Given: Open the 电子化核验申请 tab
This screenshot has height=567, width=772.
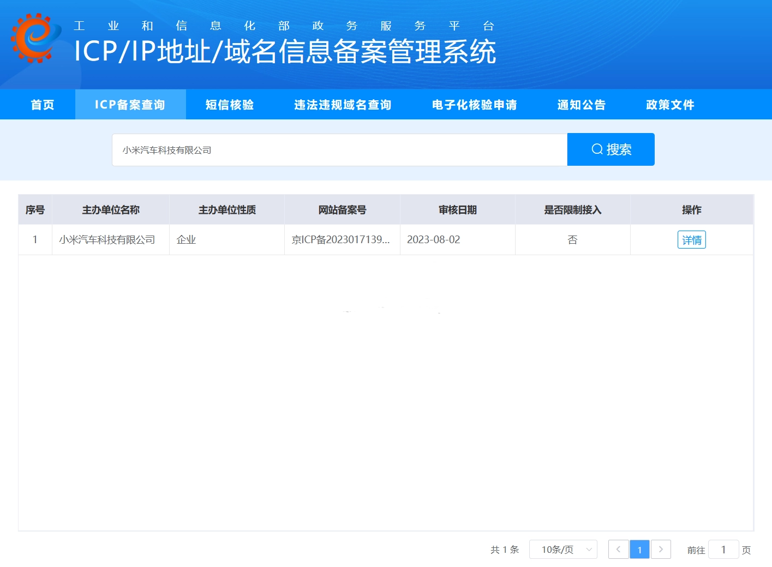Looking at the screenshot, I should 474,105.
